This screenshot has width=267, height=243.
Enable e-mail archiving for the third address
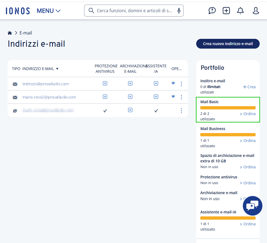tap(130, 110)
